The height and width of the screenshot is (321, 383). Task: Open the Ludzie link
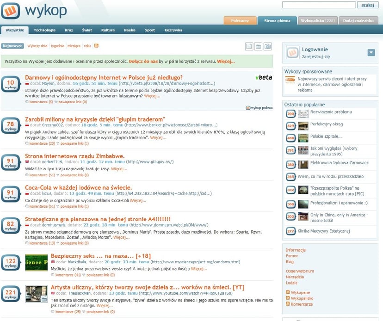point(292,283)
